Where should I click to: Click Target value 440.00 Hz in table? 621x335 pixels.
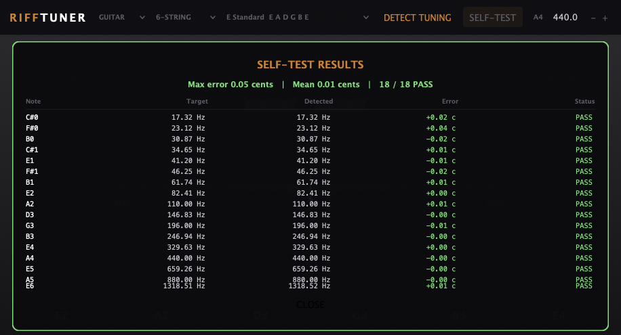coord(186,258)
